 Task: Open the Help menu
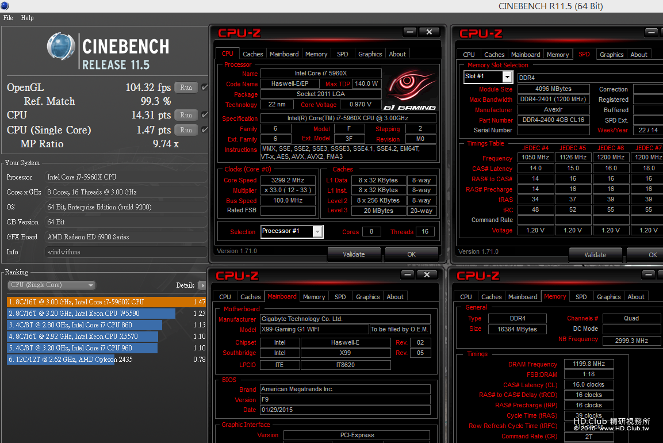pos(27,18)
